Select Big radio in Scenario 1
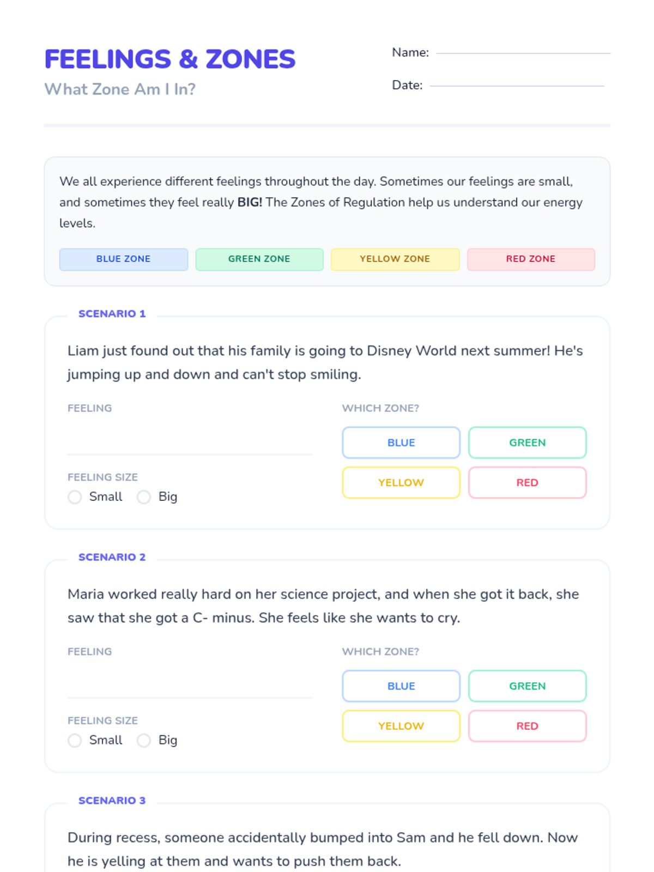The width and height of the screenshot is (654, 872). tap(144, 497)
